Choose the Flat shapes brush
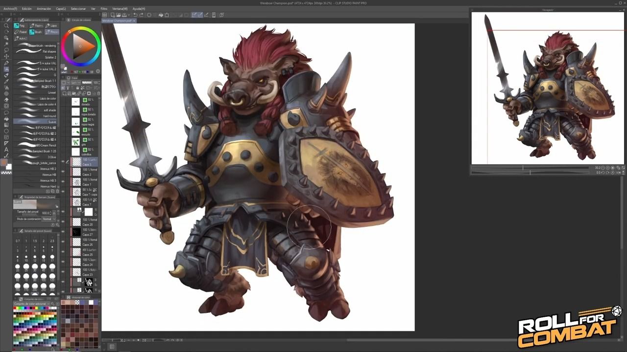627x352 pixels. point(35,51)
